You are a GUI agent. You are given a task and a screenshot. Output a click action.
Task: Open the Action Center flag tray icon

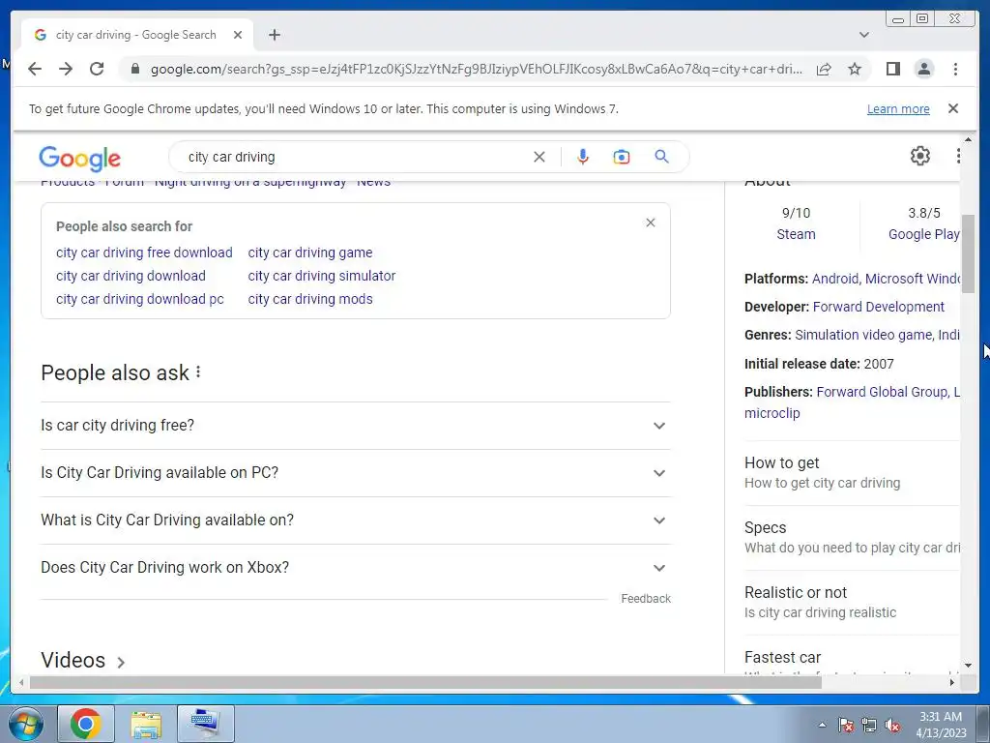(846, 726)
